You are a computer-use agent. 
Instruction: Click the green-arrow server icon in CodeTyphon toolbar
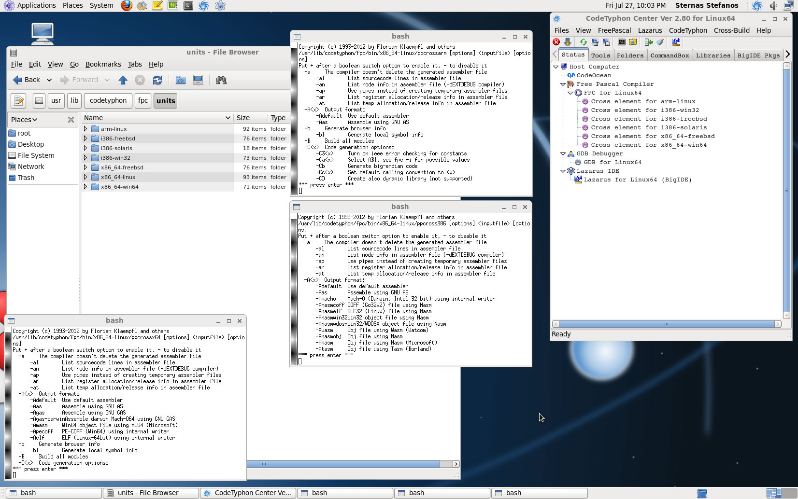[x=649, y=42]
